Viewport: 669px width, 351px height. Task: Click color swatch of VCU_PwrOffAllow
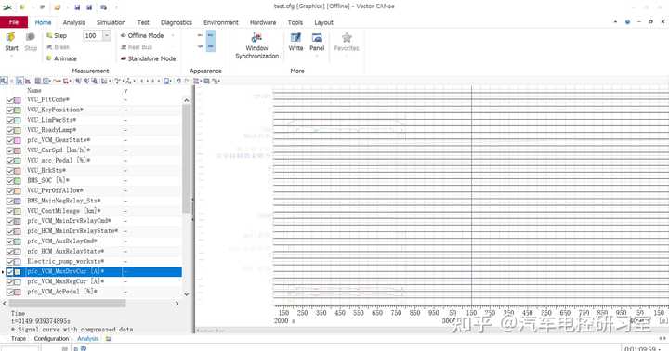coord(18,191)
